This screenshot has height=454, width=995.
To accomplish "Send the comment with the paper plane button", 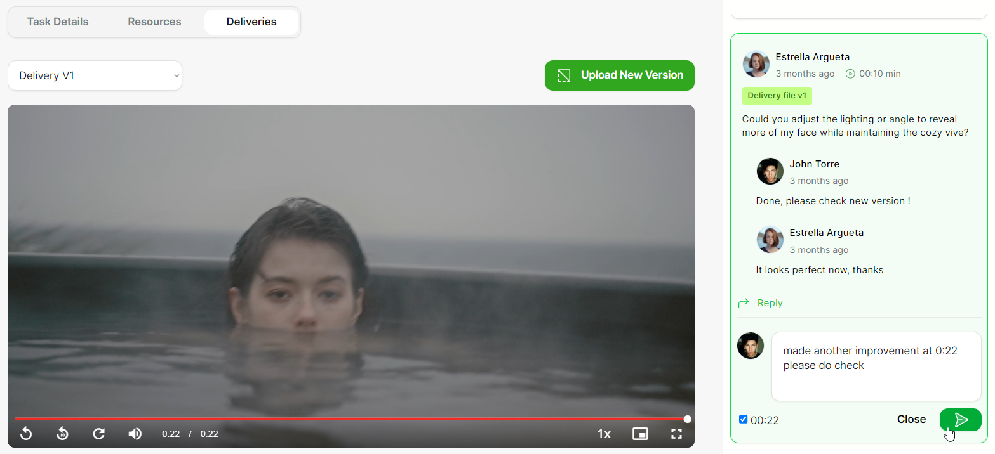I will tap(961, 420).
